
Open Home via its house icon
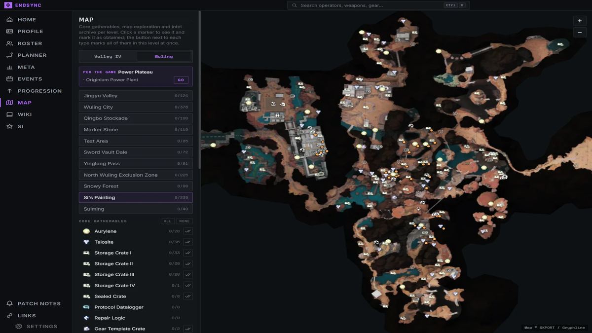point(9,20)
